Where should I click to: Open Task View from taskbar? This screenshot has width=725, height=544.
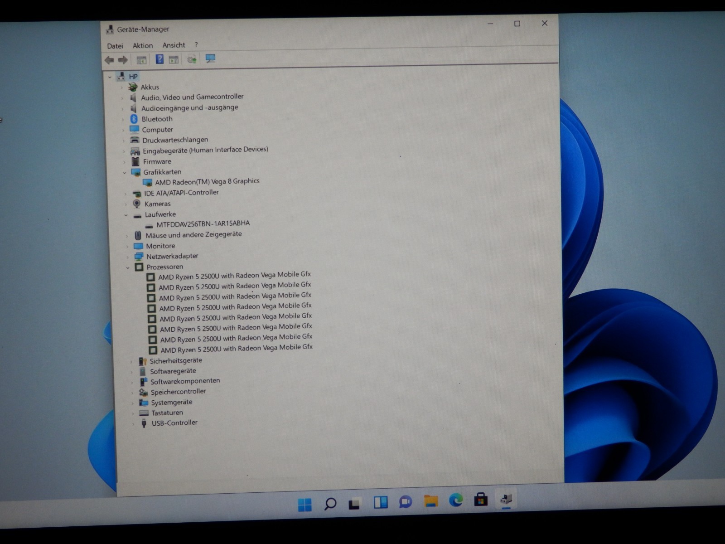[x=355, y=503]
